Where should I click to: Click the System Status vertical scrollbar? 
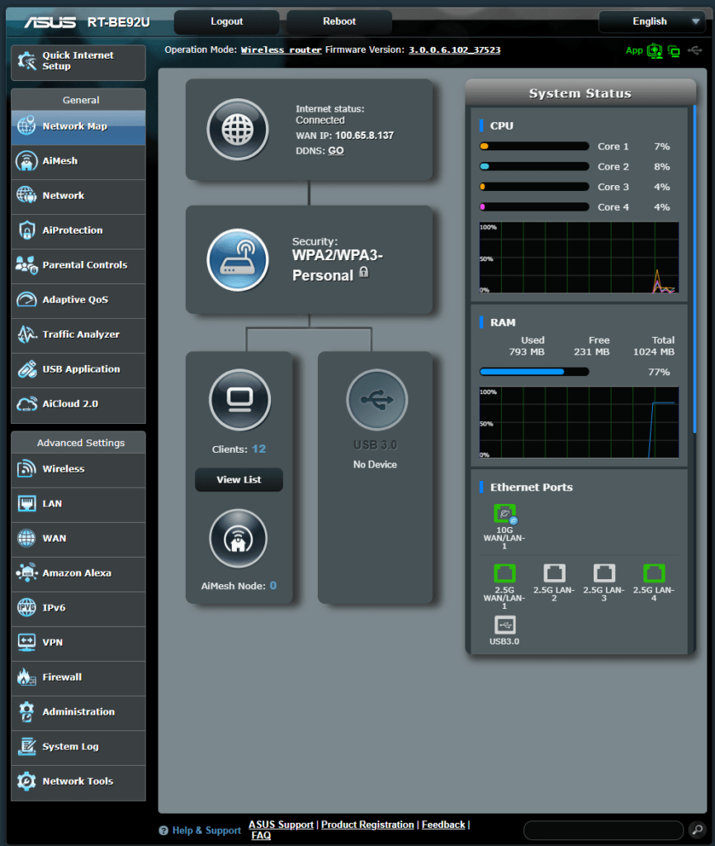(x=694, y=269)
